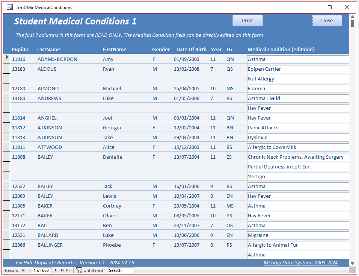
Task: Click the Gender column header
Action: click(x=161, y=50)
